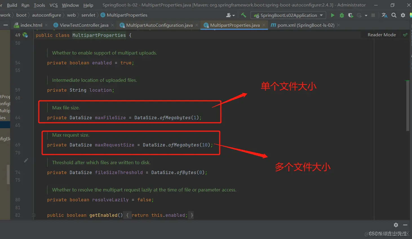Click the field name resolveLazily

pos(110,200)
